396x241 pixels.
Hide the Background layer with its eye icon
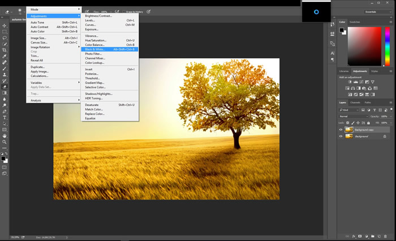(x=341, y=136)
